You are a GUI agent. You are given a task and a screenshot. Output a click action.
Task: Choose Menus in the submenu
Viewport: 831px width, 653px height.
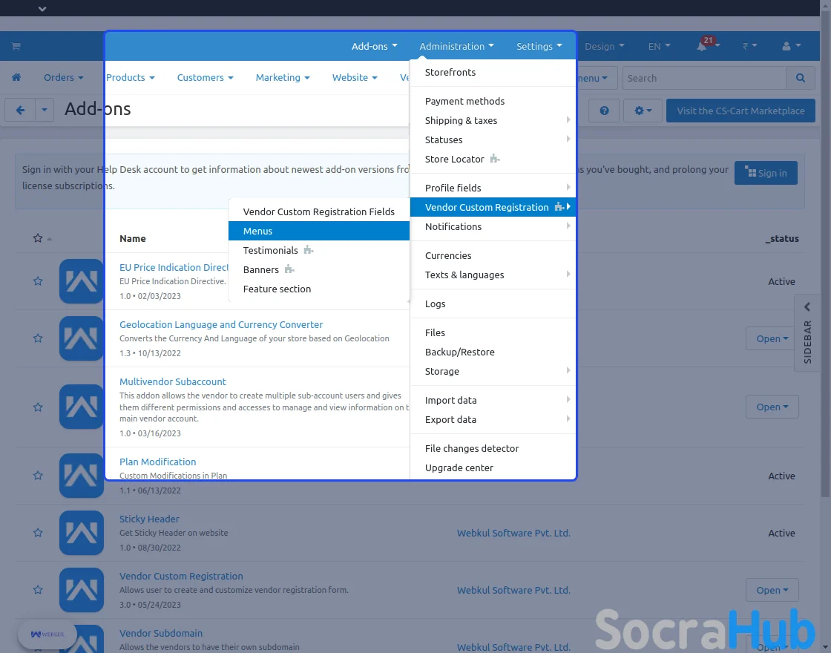[x=319, y=231]
